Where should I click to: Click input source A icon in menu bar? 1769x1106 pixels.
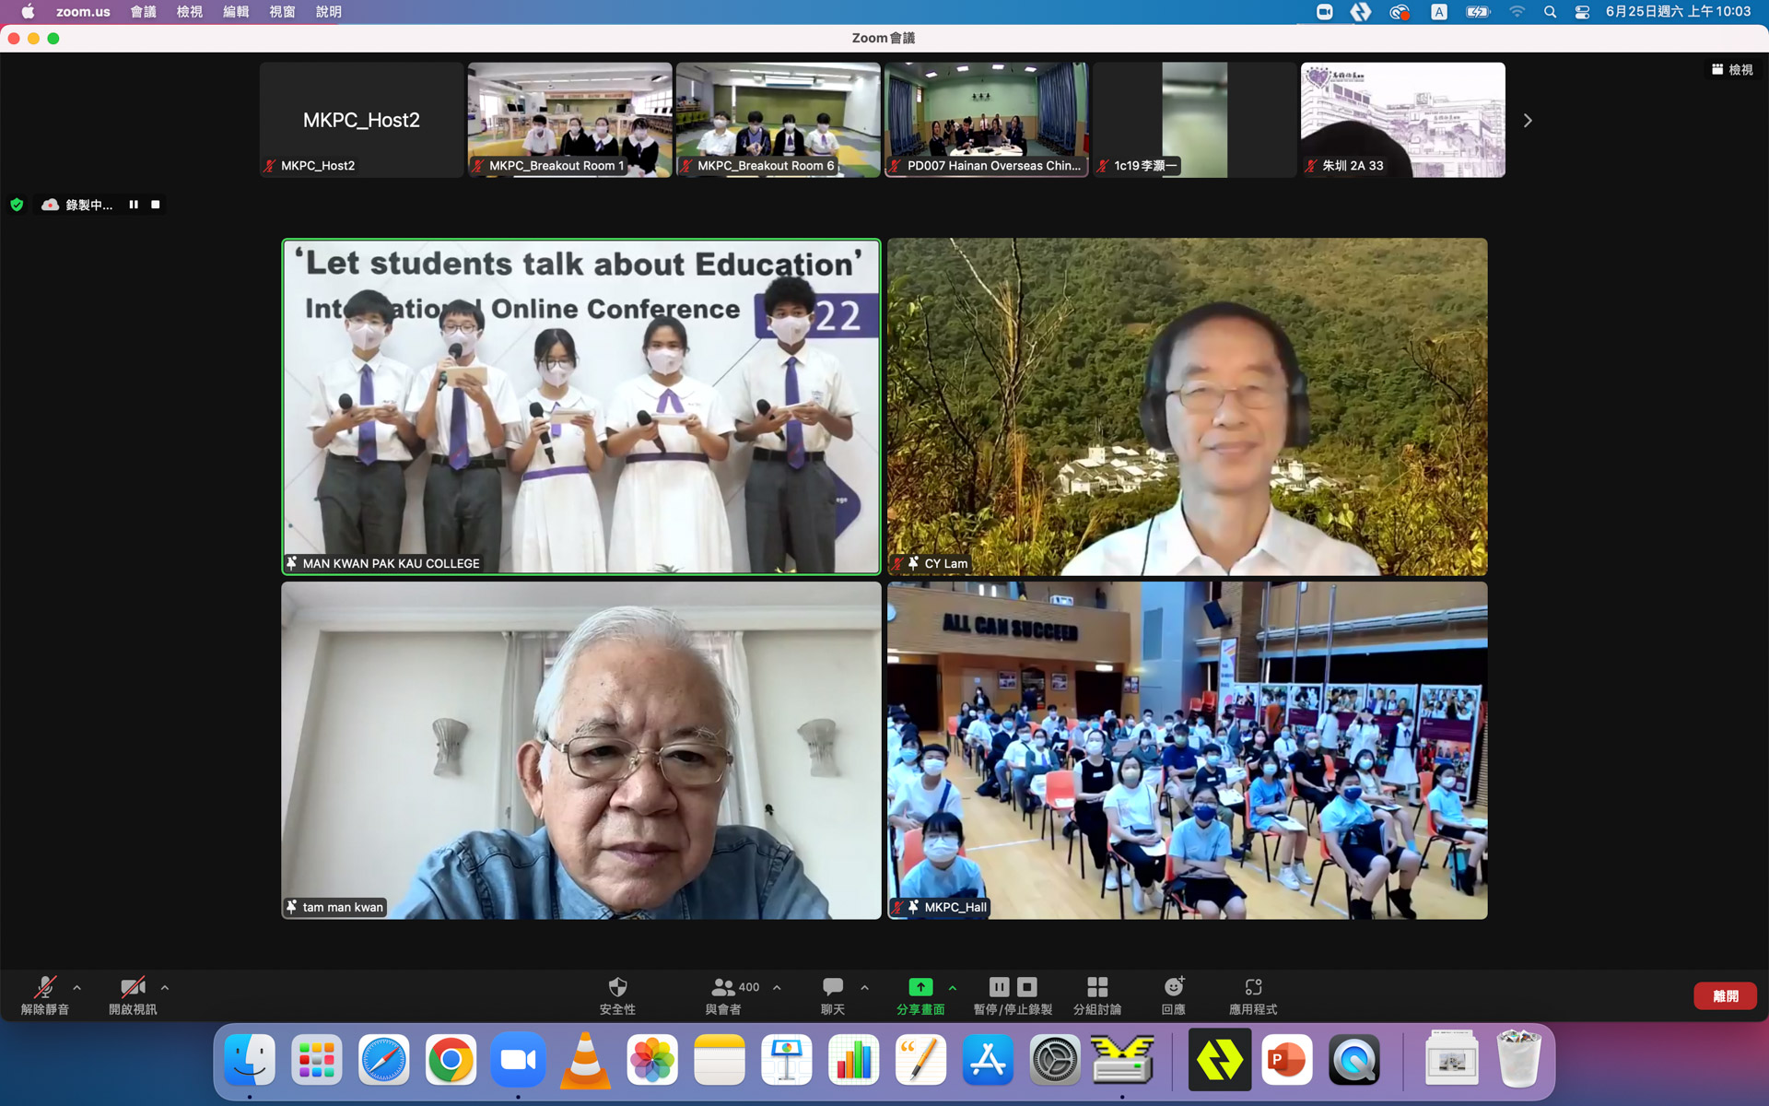click(x=1438, y=12)
